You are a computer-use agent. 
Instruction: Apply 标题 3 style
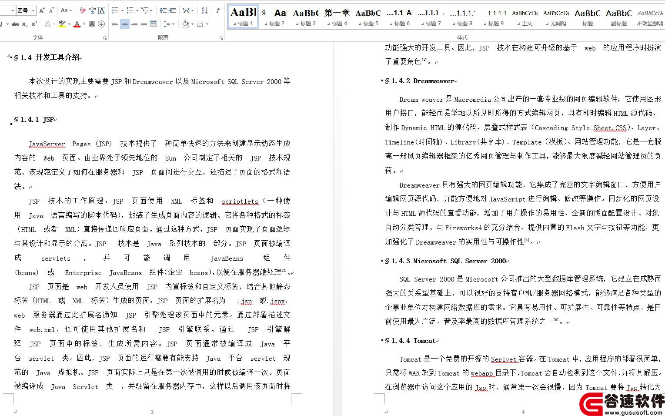pyautogui.click(x=306, y=17)
